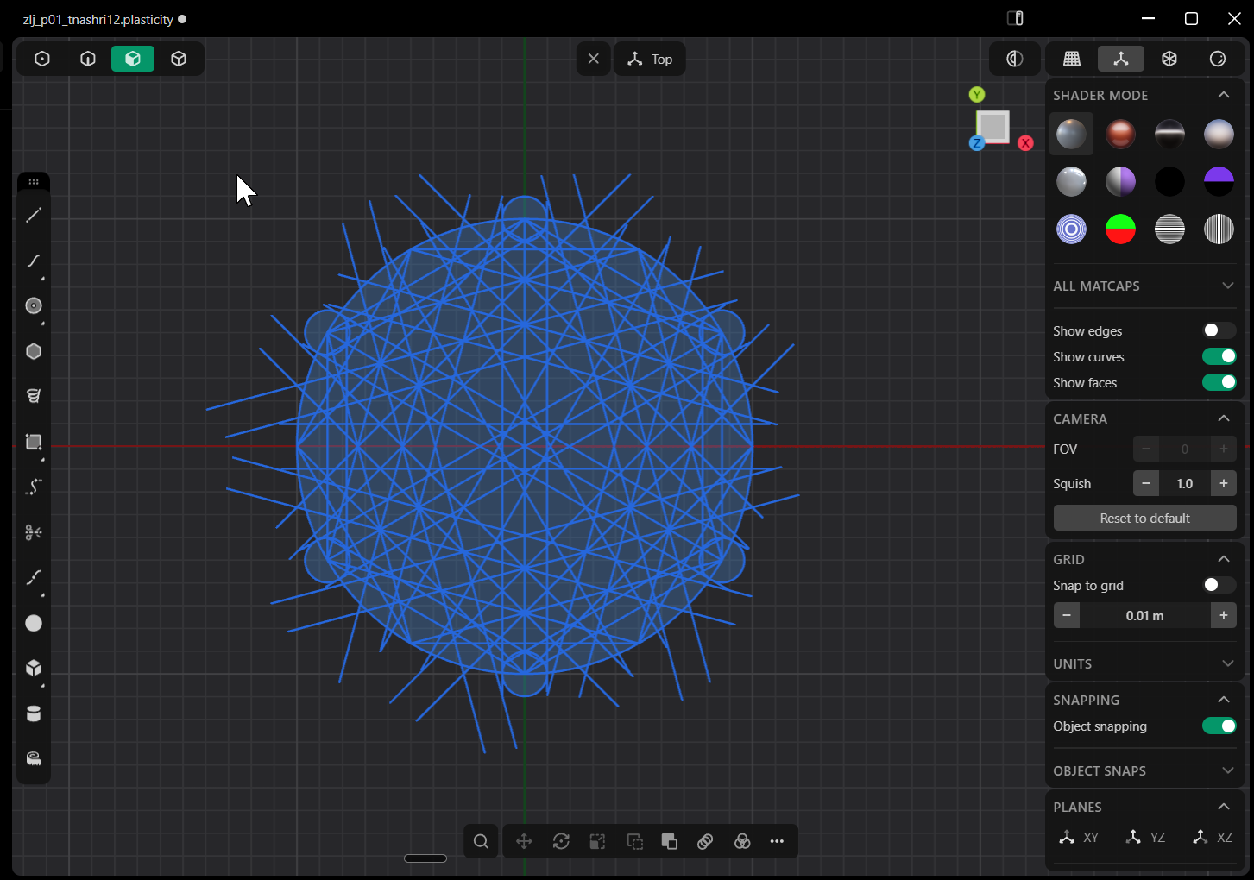Screen dimensions: 1254x880
Task: Select the Line tool in left toolbar
Action: click(34, 216)
